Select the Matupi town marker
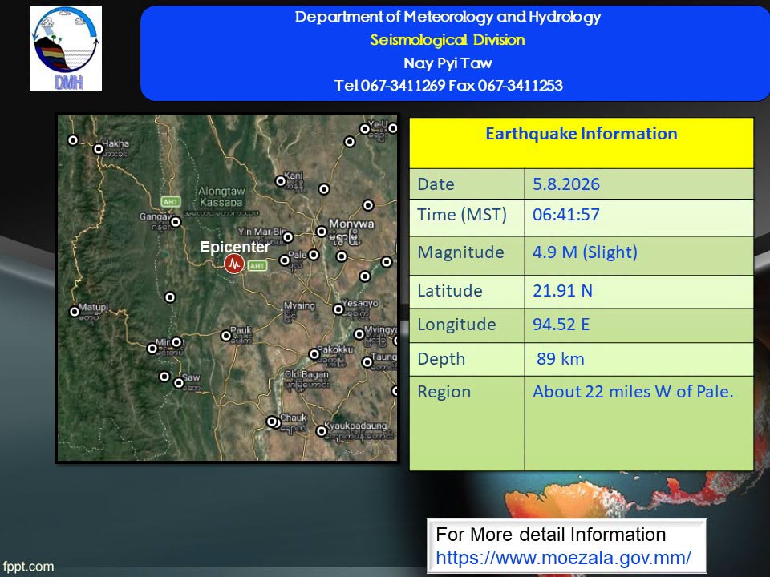The image size is (770, 577). point(75,312)
